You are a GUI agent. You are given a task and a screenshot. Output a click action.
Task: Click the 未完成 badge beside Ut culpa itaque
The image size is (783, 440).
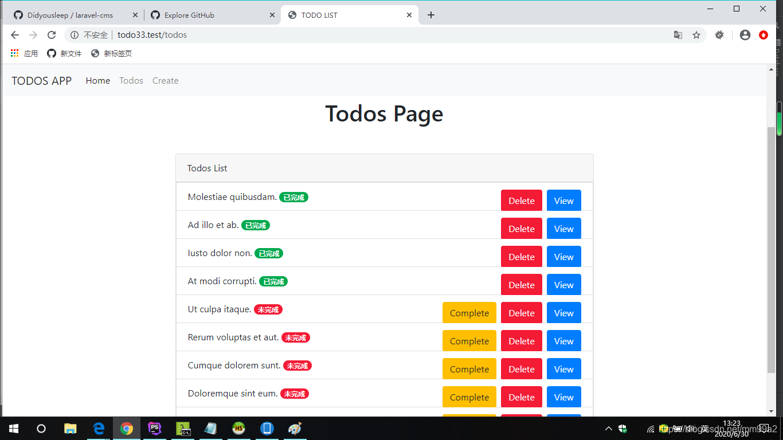268,309
